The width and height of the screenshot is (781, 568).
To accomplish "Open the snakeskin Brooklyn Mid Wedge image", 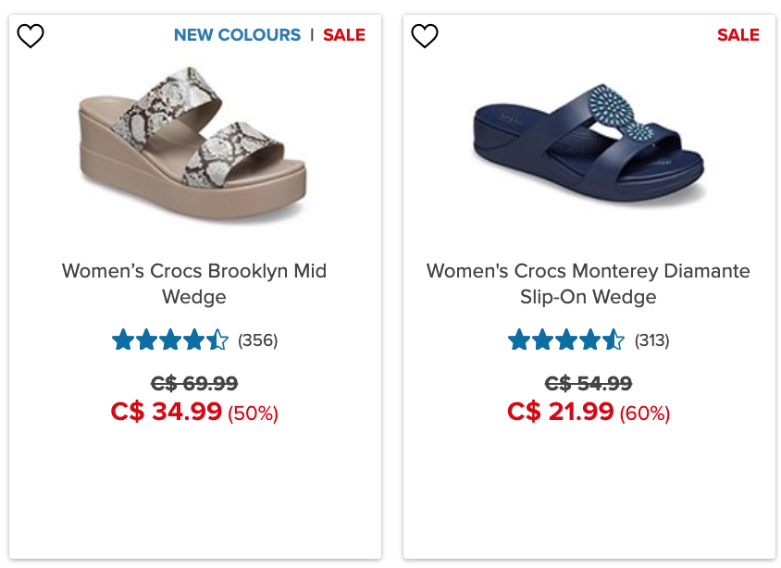I will 192,142.
